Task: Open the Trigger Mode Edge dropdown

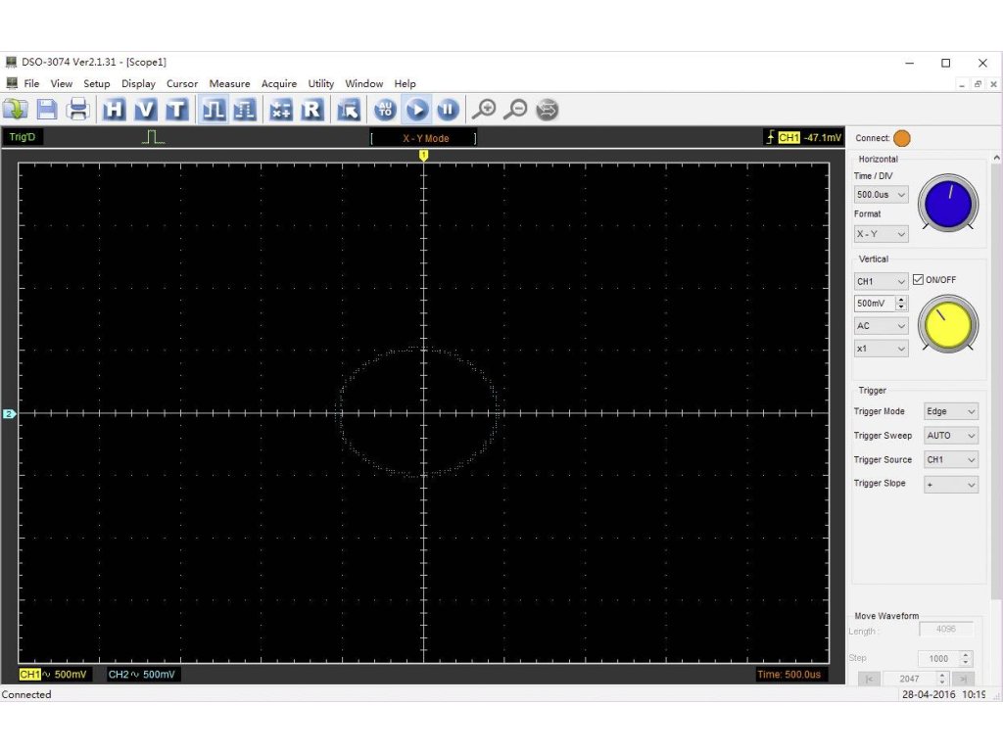Action: (951, 412)
